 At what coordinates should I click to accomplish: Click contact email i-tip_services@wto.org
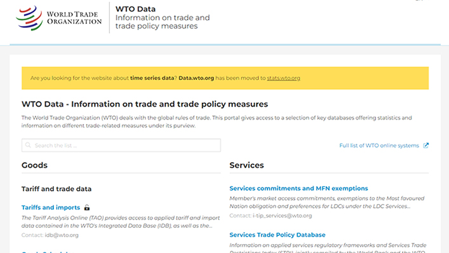pyautogui.click(x=282, y=215)
